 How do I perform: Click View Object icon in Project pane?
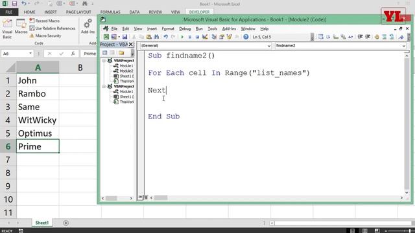[112, 53]
